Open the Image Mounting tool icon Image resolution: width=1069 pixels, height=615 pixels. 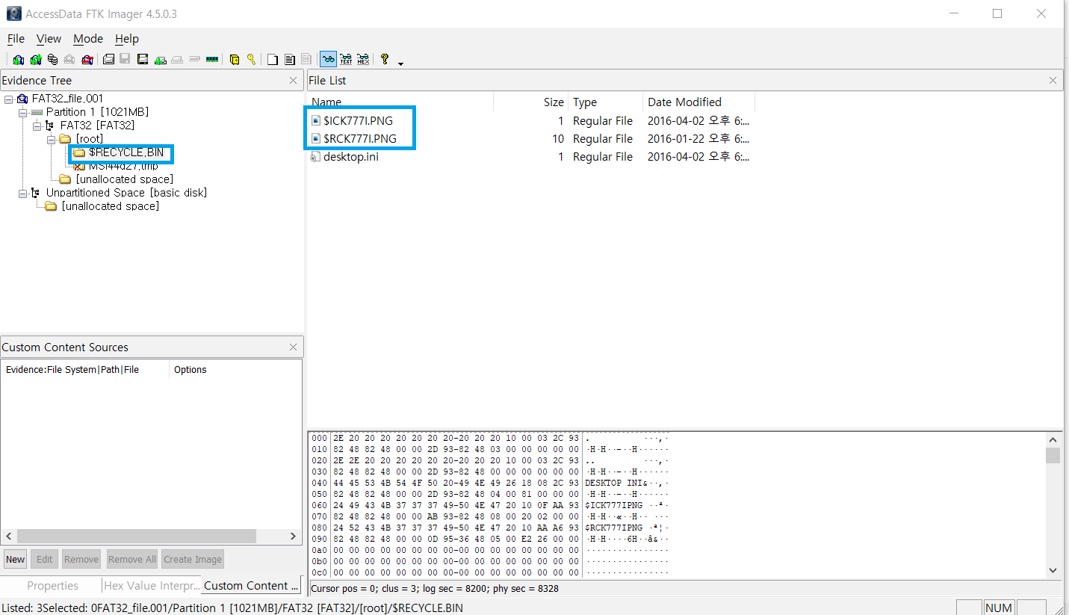pyautogui.click(x=52, y=60)
